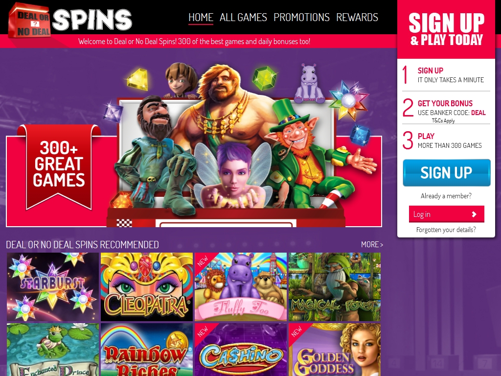The image size is (501, 376).
Task: Click the arrow on the Log in button
Action: click(x=474, y=214)
